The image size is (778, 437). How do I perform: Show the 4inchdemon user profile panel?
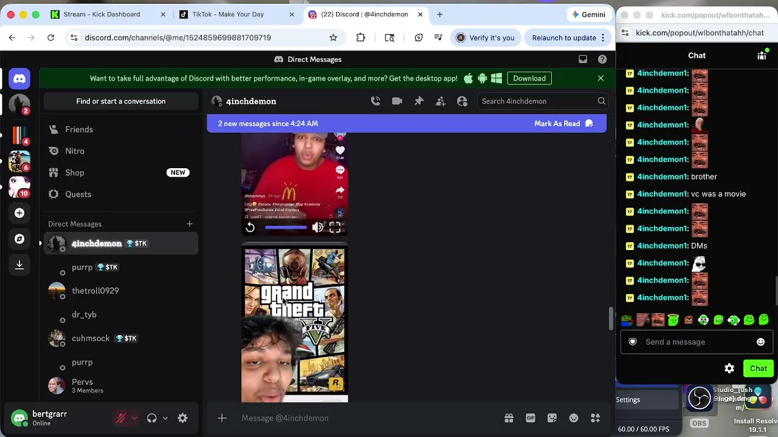pyautogui.click(x=462, y=101)
